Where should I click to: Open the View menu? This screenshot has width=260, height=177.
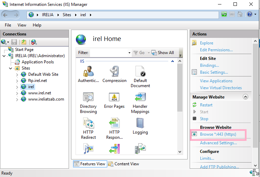click(x=22, y=25)
